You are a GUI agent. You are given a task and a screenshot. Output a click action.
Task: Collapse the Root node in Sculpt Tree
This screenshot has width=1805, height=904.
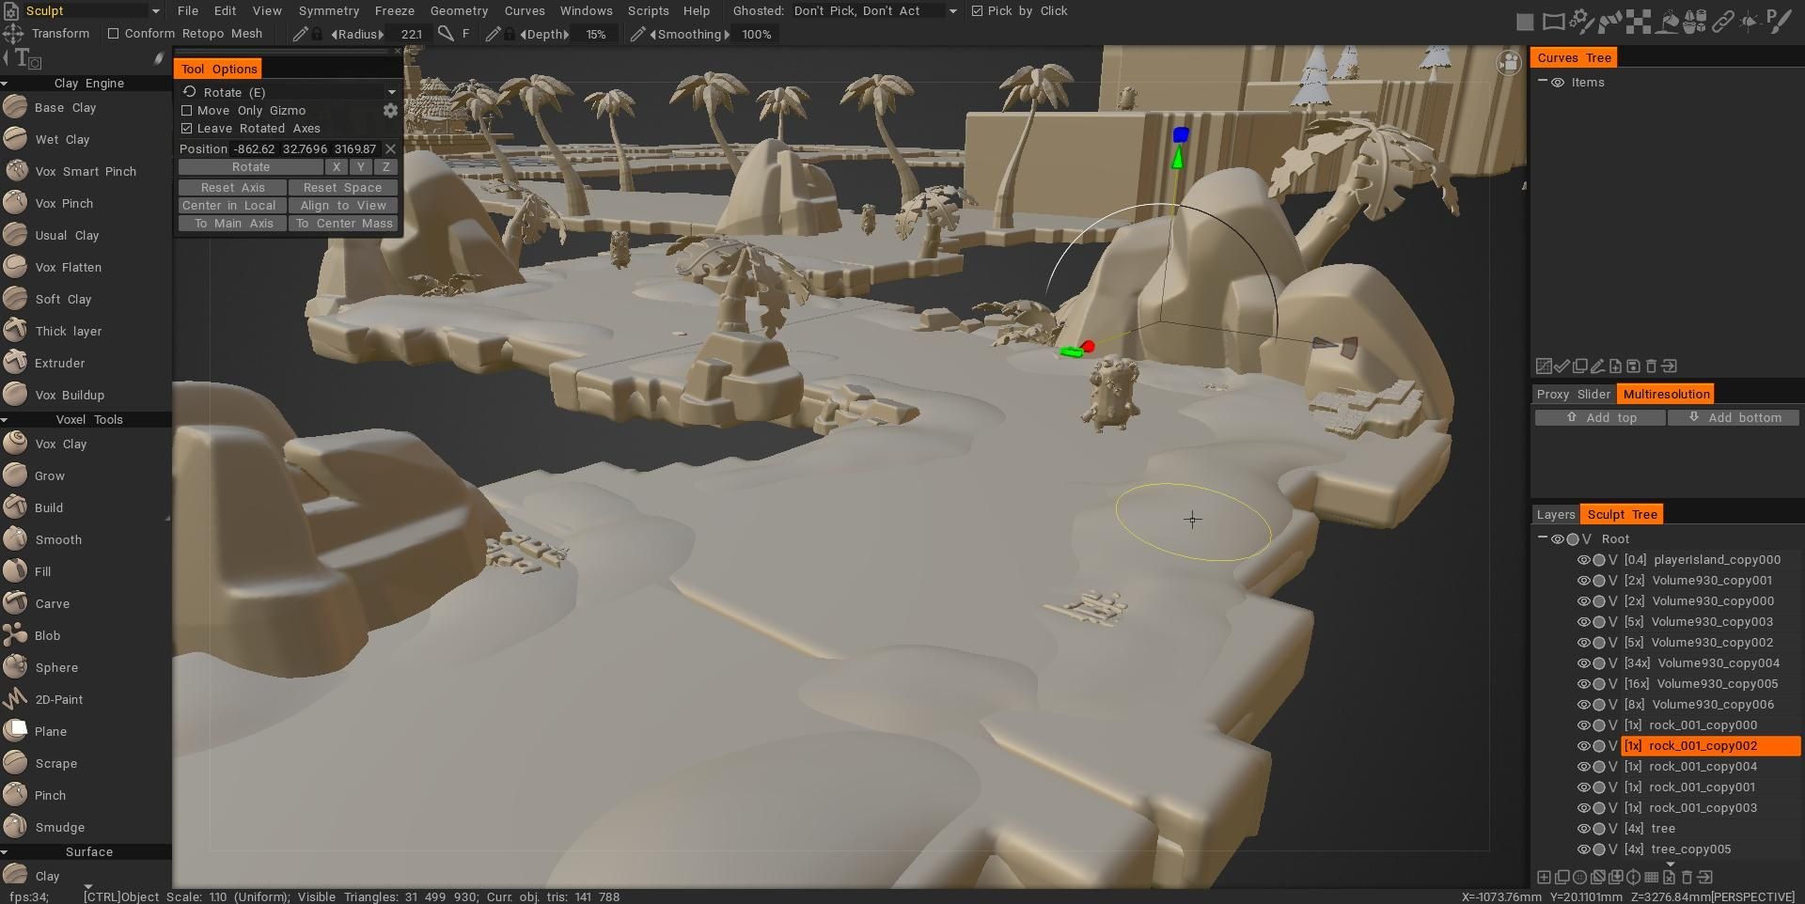coord(1542,538)
